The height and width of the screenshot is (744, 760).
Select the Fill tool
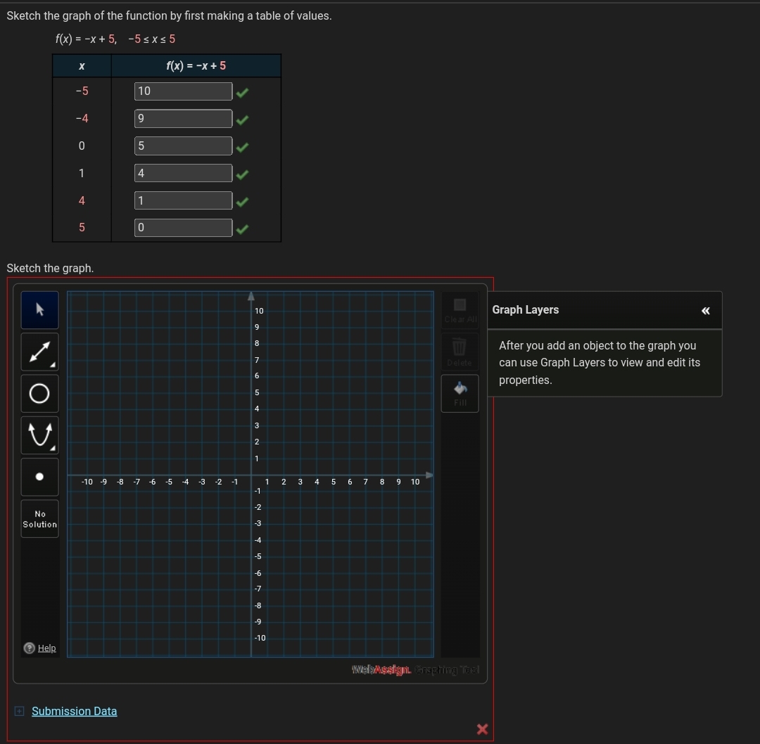click(460, 392)
